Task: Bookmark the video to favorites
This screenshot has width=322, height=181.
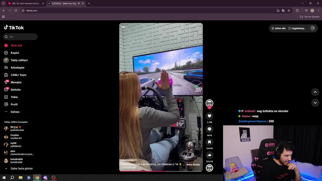Action: click(x=209, y=142)
